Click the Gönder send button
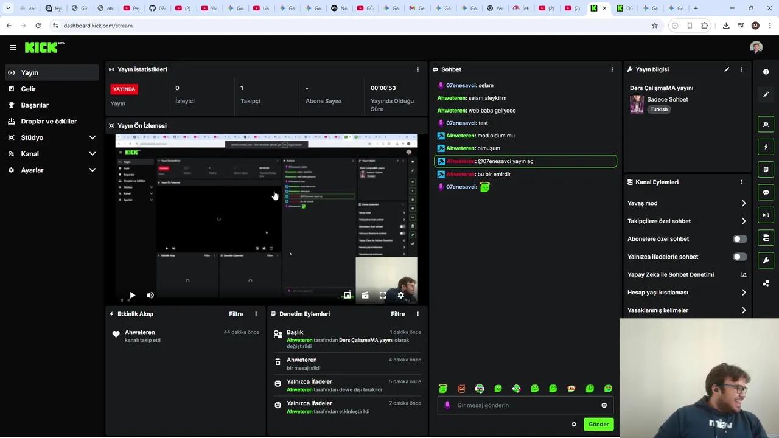779x438 pixels. click(x=598, y=424)
